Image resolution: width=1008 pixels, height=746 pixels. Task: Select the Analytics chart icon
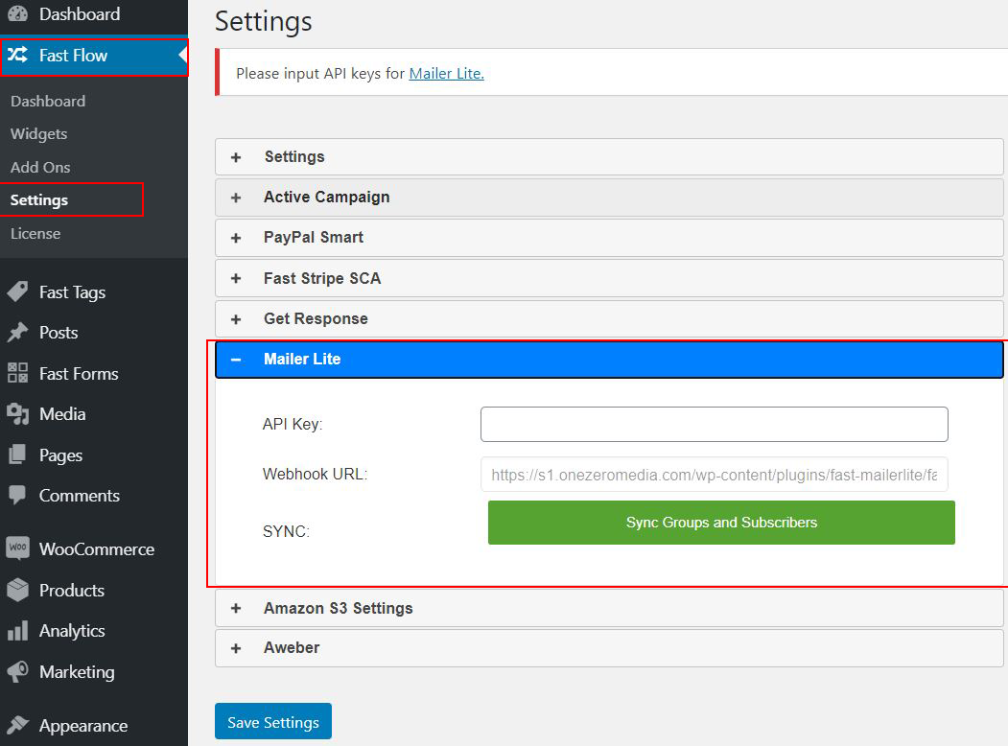(x=17, y=631)
